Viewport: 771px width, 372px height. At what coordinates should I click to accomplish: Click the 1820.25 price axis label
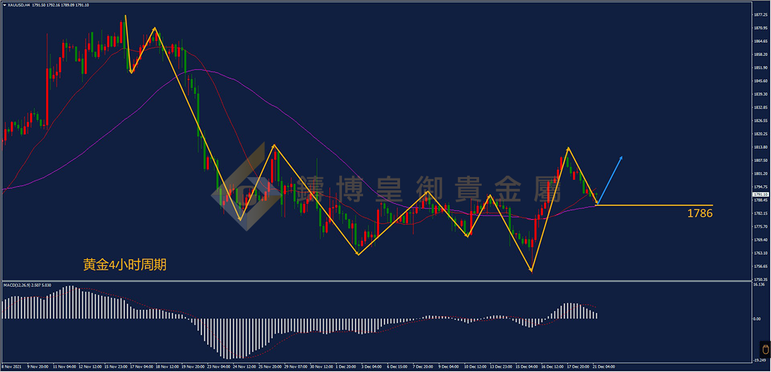pos(760,134)
